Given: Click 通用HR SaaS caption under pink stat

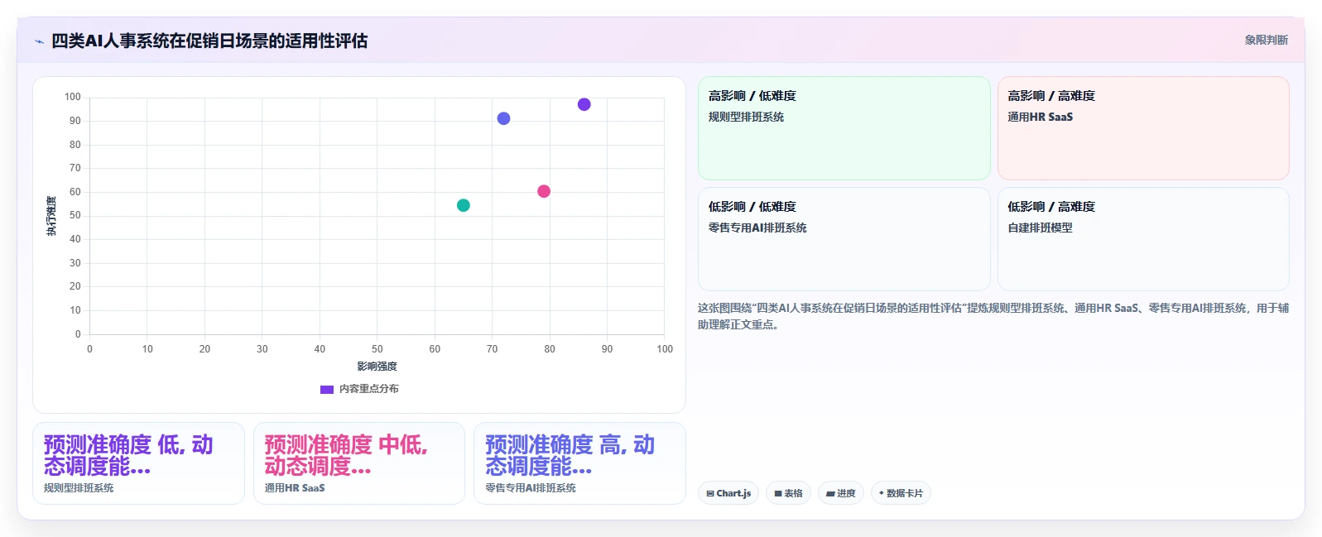Looking at the screenshot, I should coord(295,488).
